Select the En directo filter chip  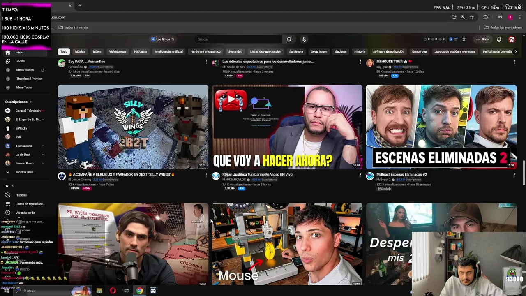296,52
